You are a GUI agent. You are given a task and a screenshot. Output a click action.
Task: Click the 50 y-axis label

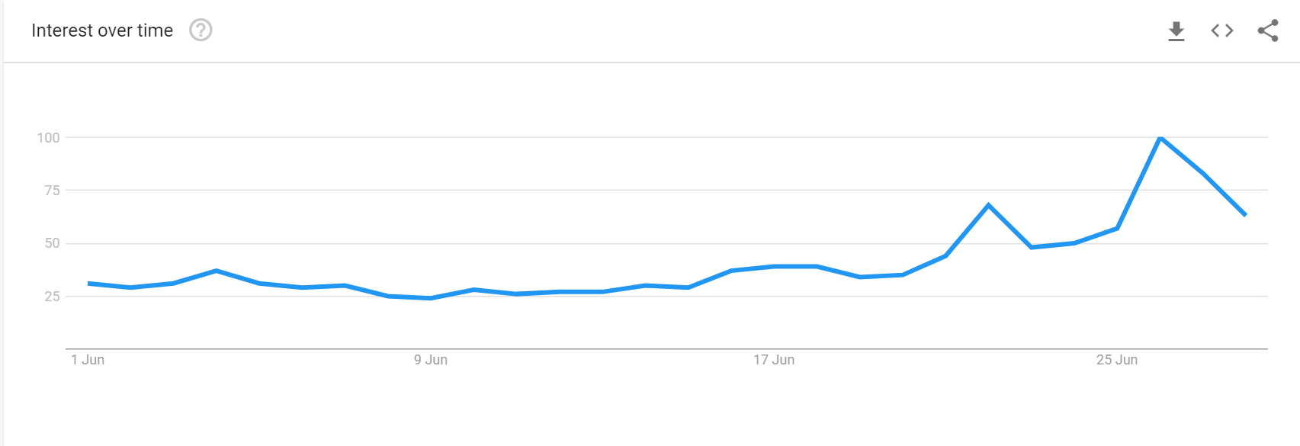52,243
